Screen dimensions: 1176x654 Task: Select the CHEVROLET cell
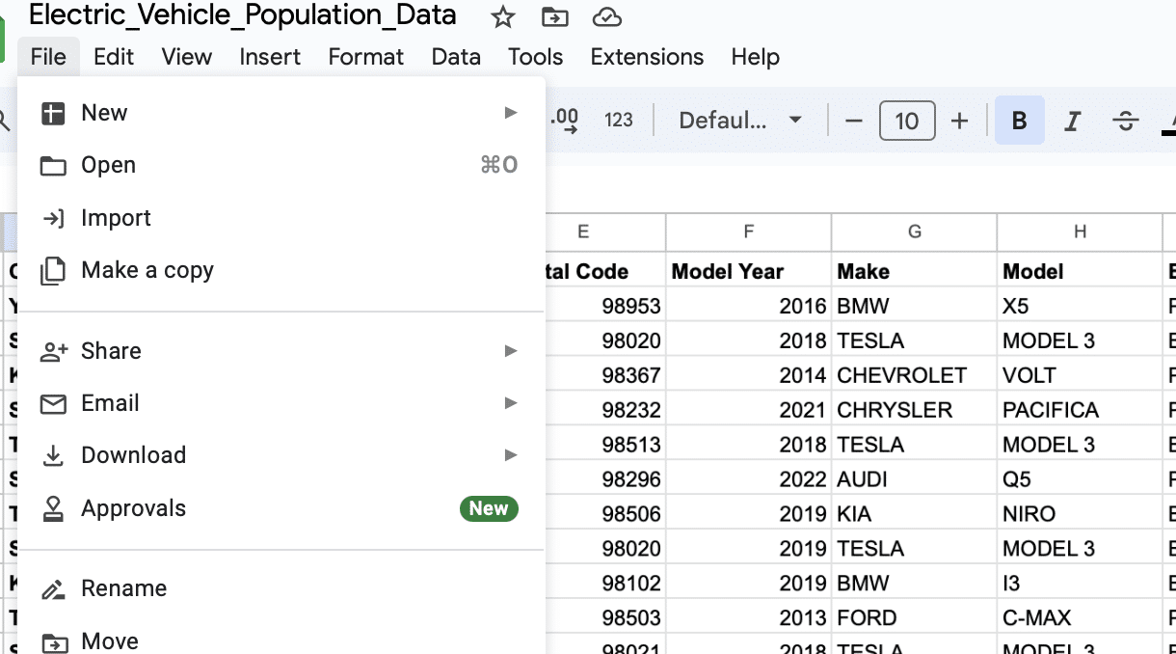pyautogui.click(x=914, y=375)
